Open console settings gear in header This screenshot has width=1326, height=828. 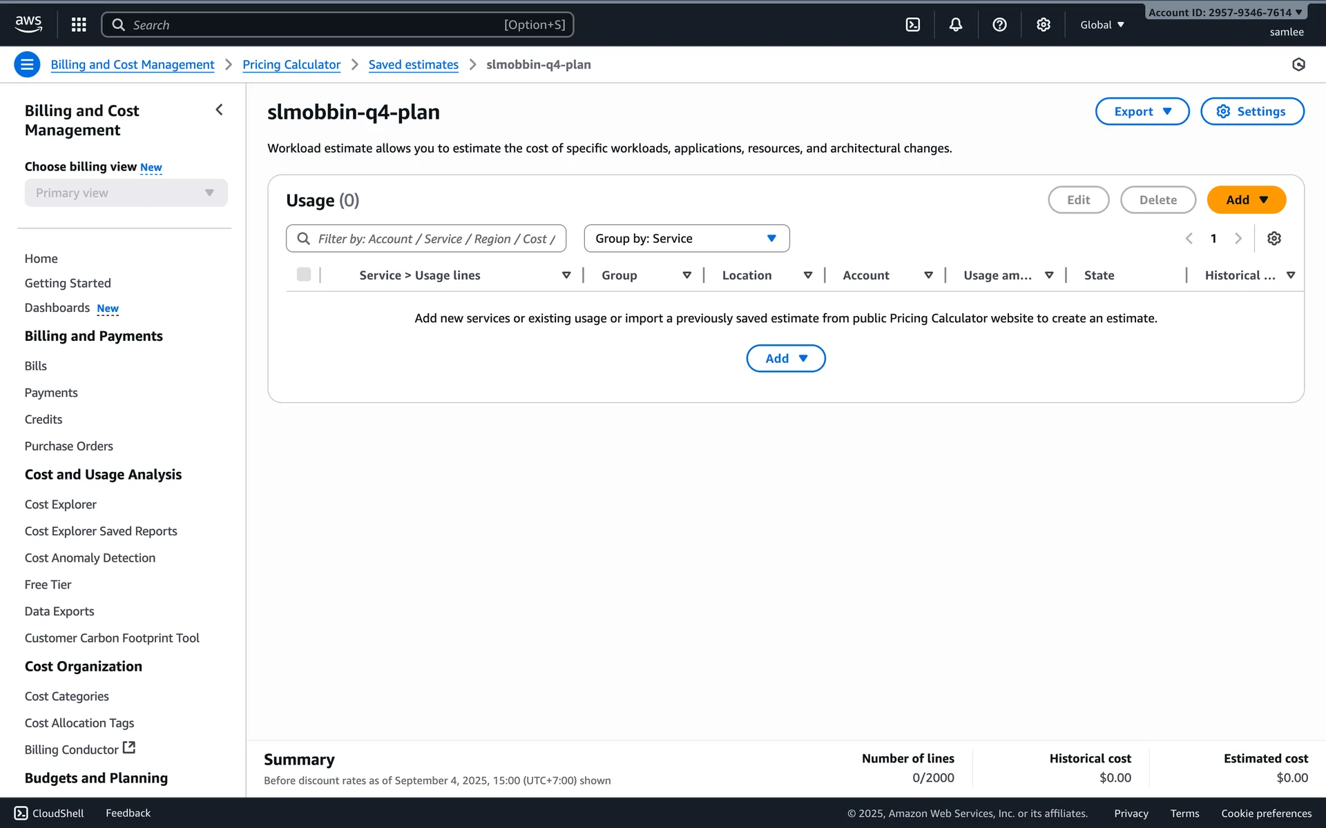point(1043,25)
